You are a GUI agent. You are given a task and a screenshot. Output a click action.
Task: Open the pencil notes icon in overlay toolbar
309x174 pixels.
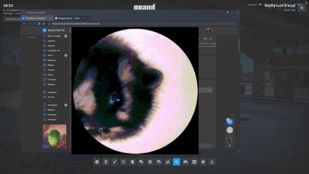click(x=115, y=162)
